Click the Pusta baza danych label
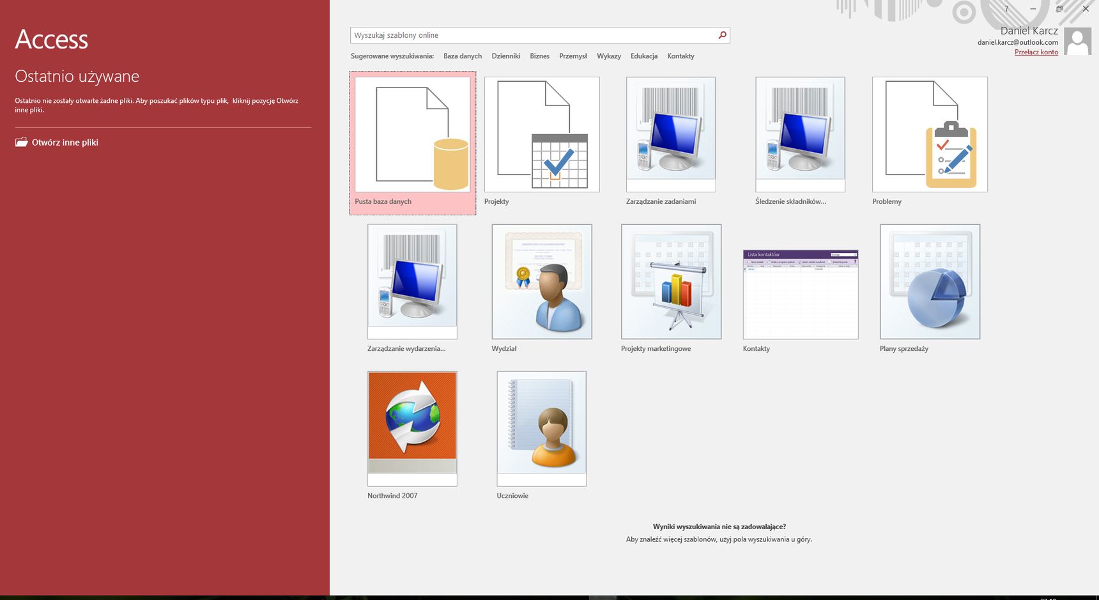This screenshot has width=1099, height=600. pyautogui.click(x=383, y=201)
